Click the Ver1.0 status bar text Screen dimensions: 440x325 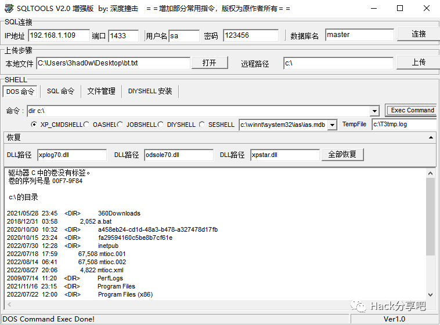[x=394, y=319]
